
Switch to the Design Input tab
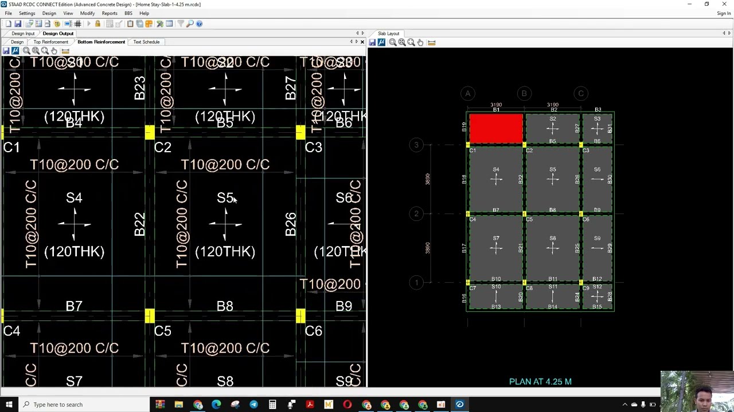(23, 33)
